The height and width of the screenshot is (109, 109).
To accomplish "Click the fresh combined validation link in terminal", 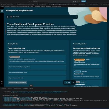I will click(39, 93).
